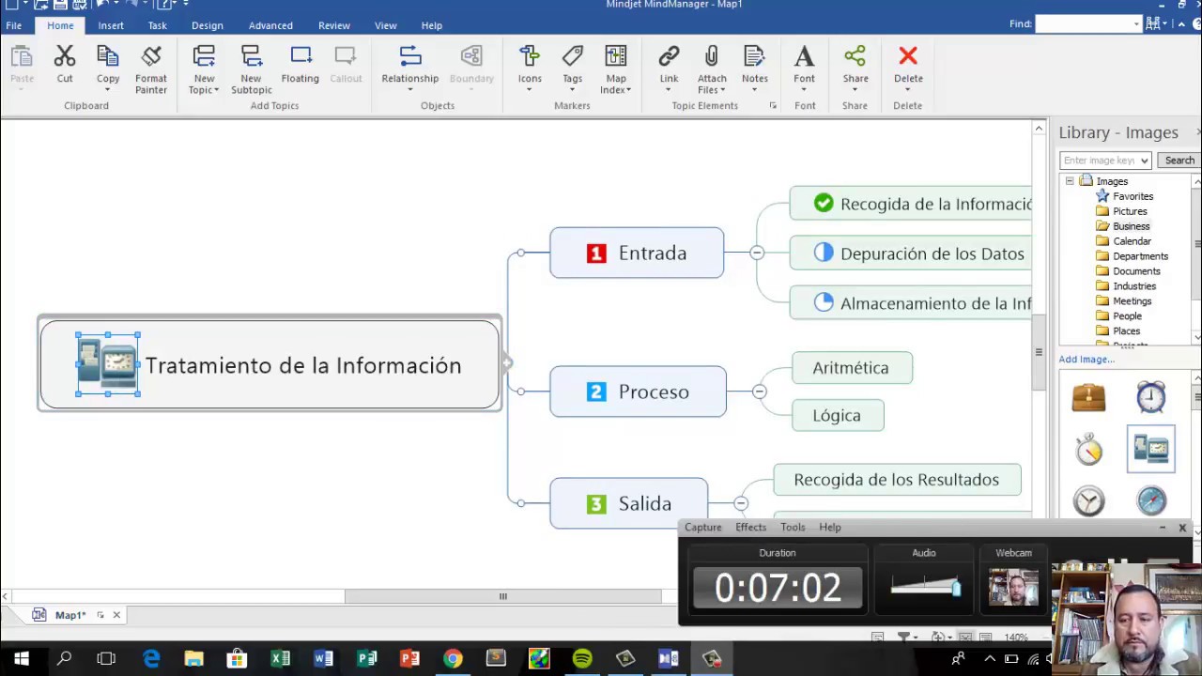Click the Cut scissors icon
Screen dimensions: 1202x676
click(x=65, y=57)
